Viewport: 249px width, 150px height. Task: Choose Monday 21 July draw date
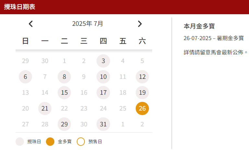[x=45, y=109]
